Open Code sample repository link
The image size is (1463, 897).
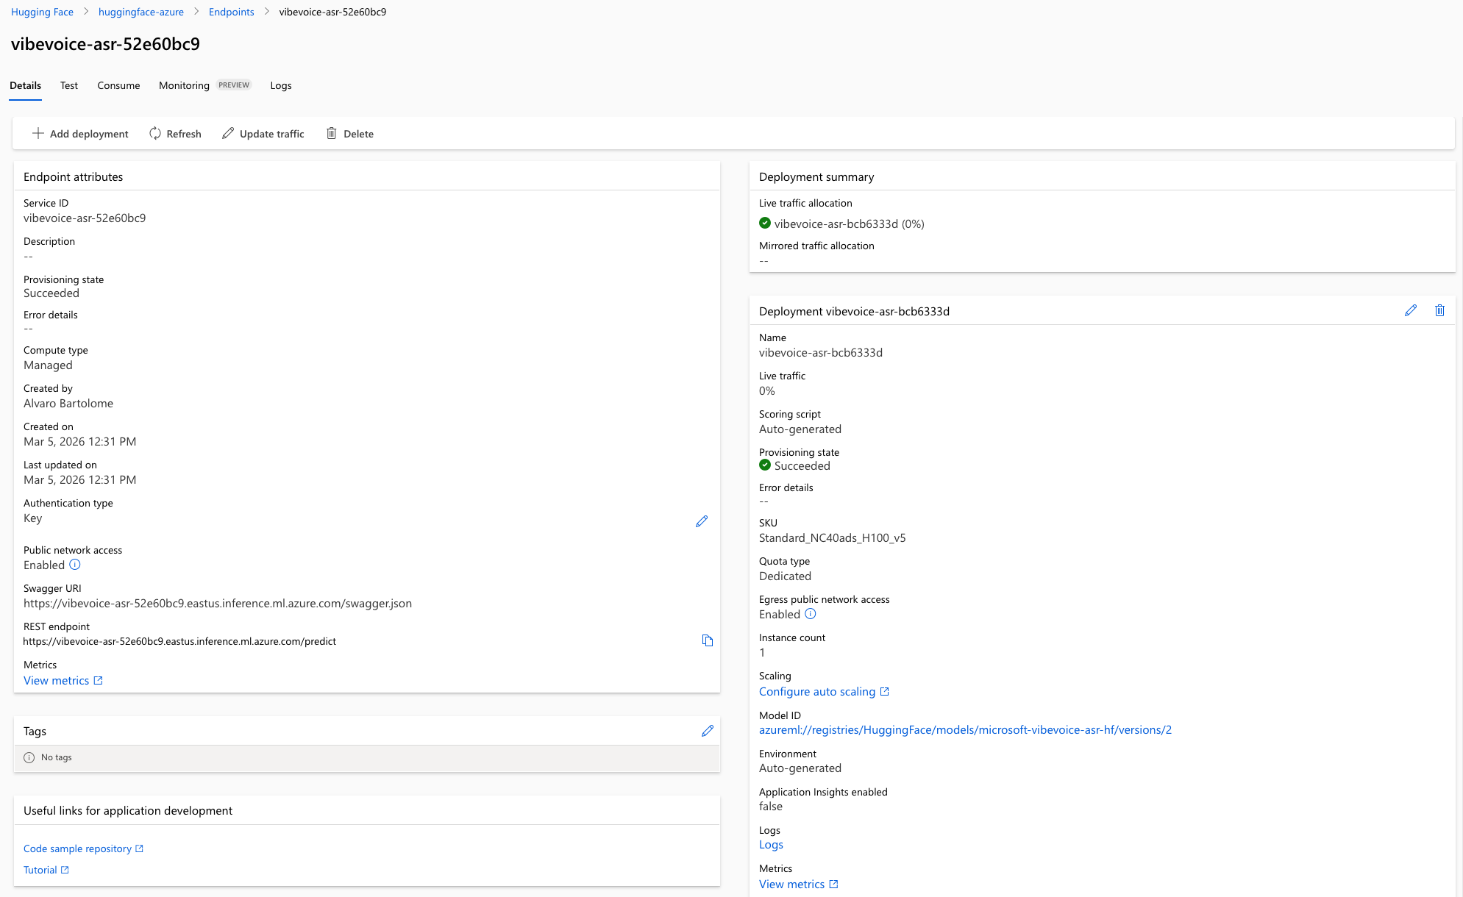tap(84, 848)
